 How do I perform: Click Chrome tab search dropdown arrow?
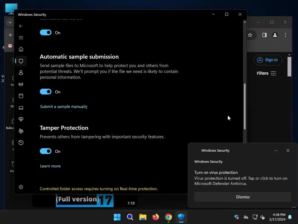click(10, 22)
